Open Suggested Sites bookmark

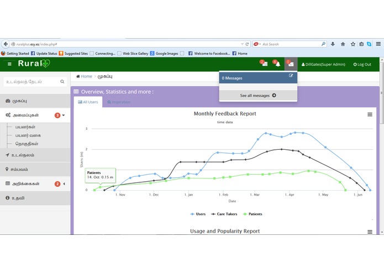pyautogui.click(x=73, y=54)
